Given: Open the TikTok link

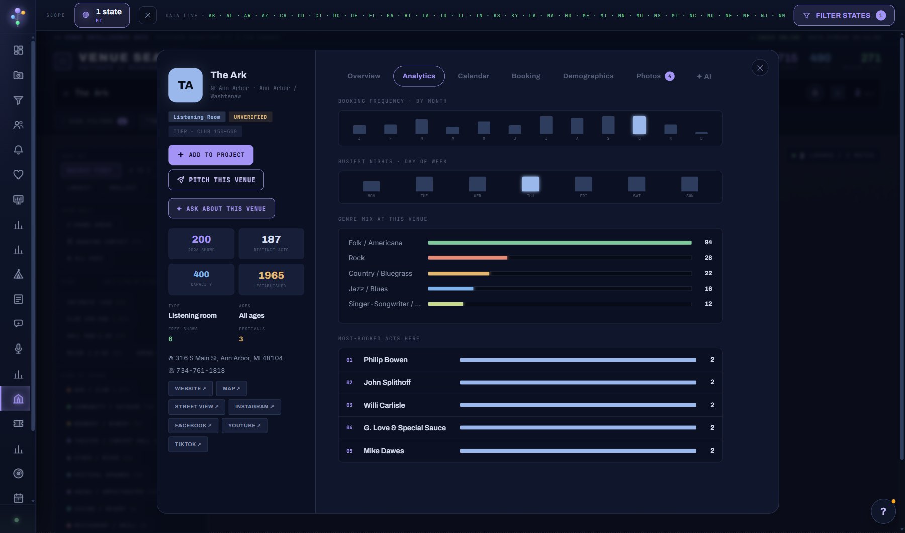Looking at the screenshot, I should [188, 445].
